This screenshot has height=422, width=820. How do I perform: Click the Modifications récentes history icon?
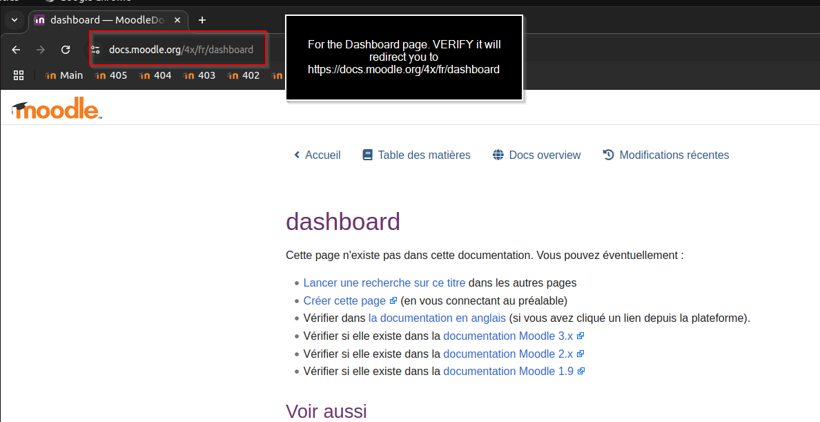tap(608, 155)
